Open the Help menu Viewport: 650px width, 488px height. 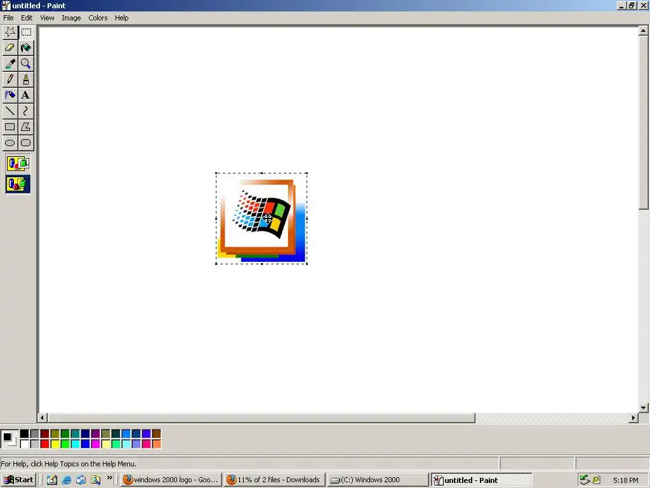coord(121,18)
